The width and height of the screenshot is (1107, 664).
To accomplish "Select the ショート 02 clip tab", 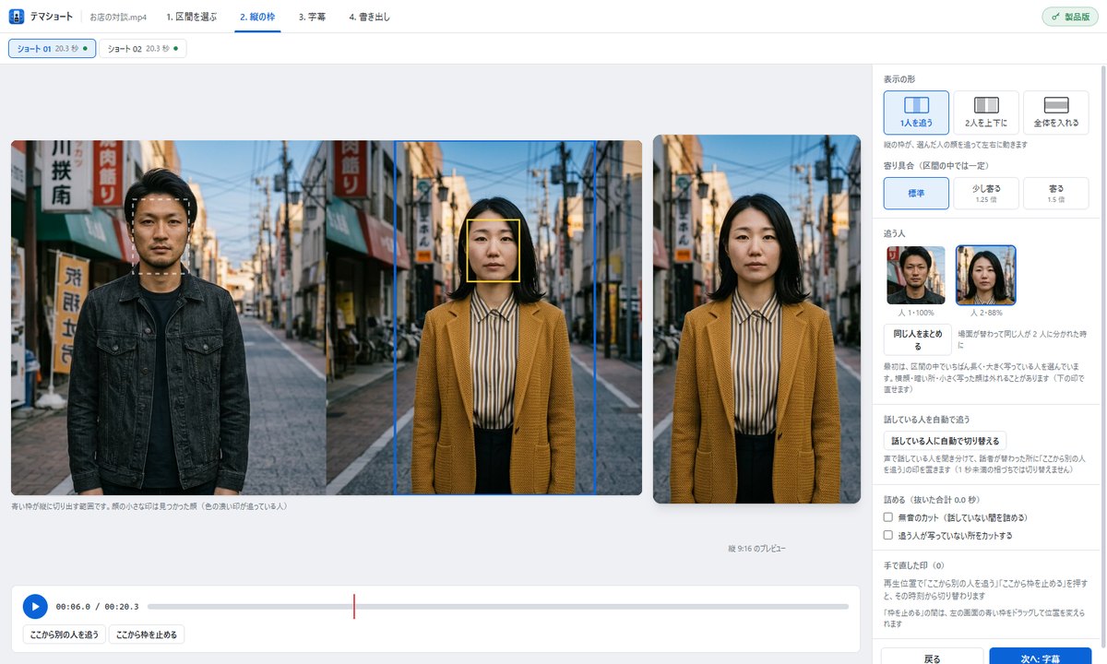I will coord(143,48).
